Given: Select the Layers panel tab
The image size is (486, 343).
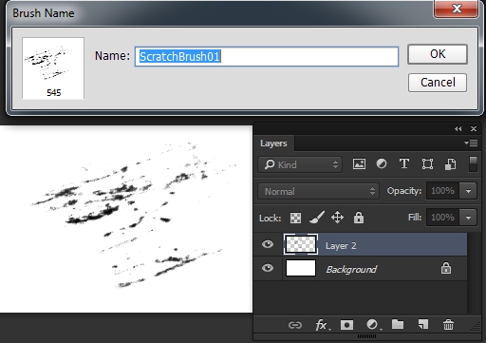Looking at the screenshot, I should (x=273, y=143).
